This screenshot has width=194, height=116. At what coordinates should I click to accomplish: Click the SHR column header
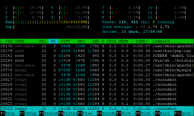[x=96, y=41]
